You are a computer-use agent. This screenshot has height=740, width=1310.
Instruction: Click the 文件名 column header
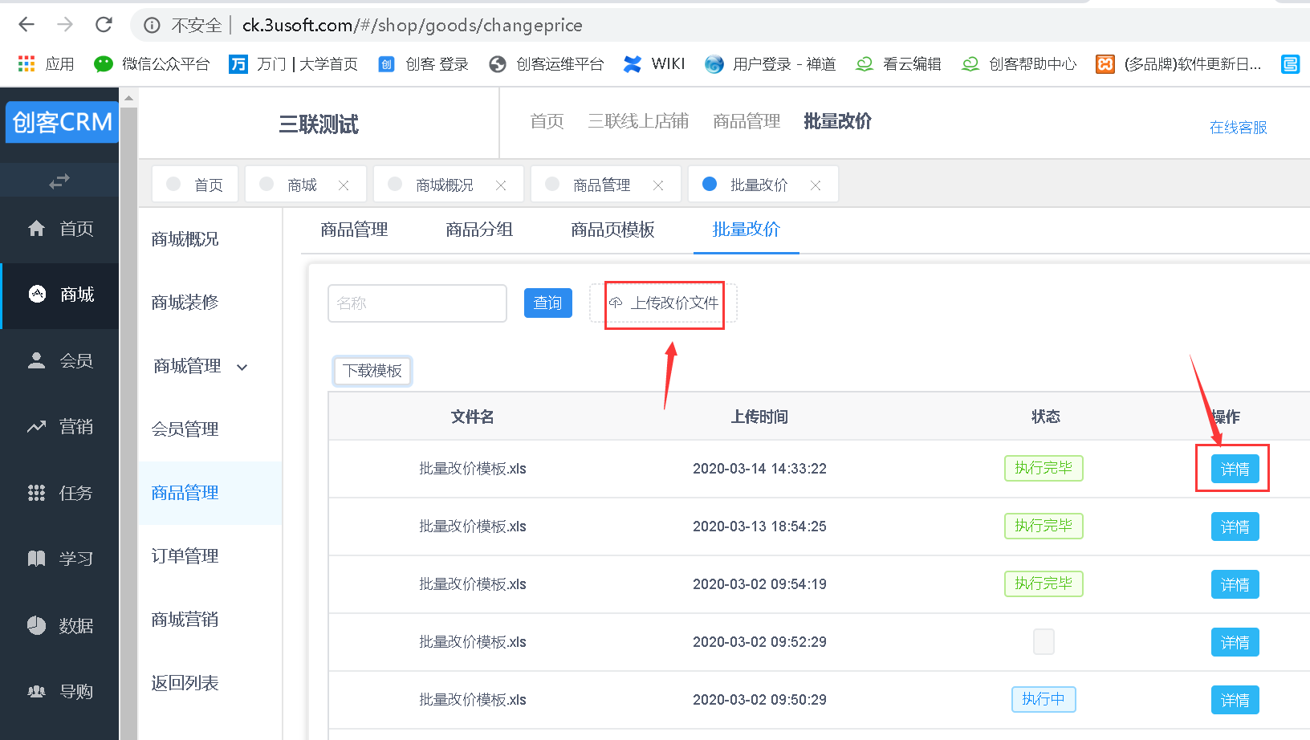pyautogui.click(x=473, y=417)
